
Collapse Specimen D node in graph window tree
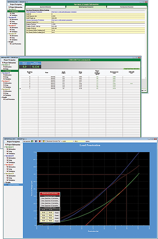point(5,174)
